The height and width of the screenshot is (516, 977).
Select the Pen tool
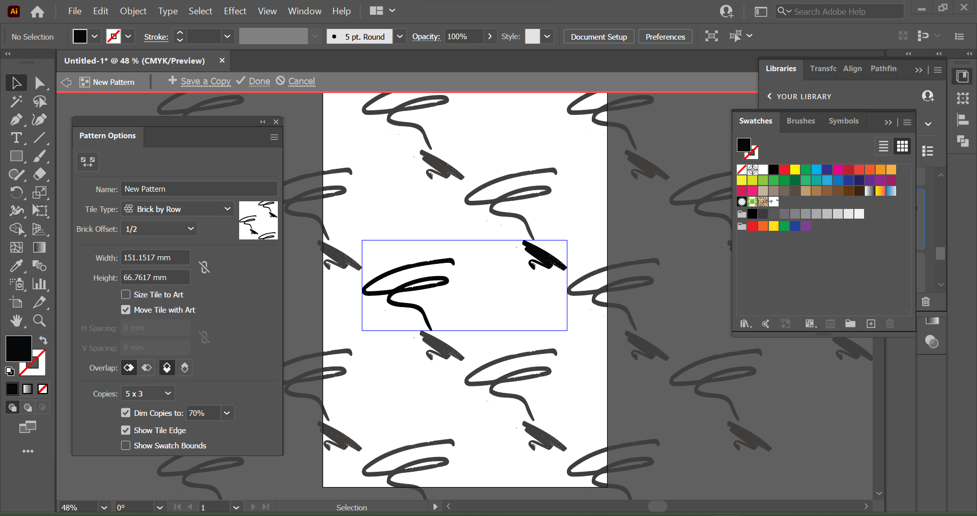coord(16,120)
